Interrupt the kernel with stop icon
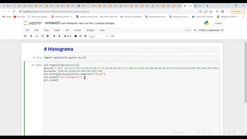 click(76, 36)
